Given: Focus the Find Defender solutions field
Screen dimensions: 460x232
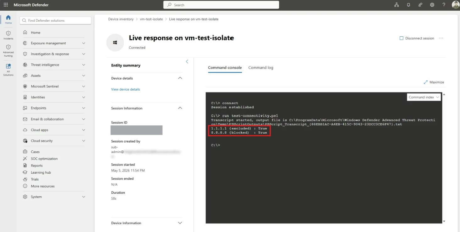Looking at the screenshot, I should pos(56,20).
